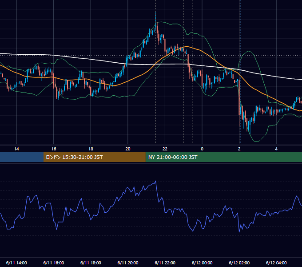Click the 6/11 20:00 label on oscillator axis
Image resolution: width=302 pixels, height=267 pixels.
[x=128, y=263]
